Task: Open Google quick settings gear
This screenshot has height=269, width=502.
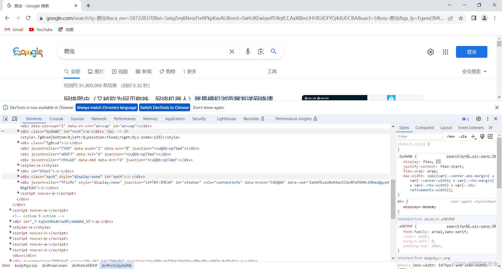Action: (x=431, y=52)
